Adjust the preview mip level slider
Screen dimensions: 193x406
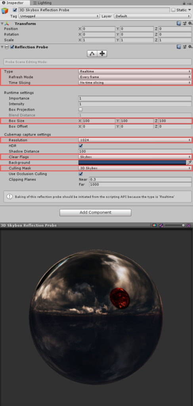(175, 226)
